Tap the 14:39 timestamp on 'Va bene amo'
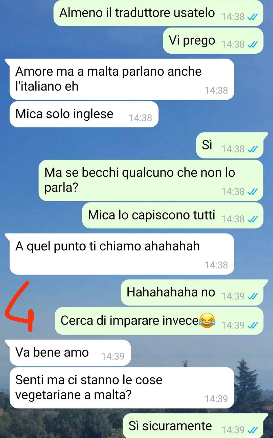The image size is (273, 438). (113, 357)
